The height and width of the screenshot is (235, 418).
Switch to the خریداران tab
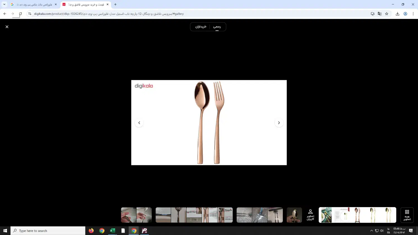[201, 27]
